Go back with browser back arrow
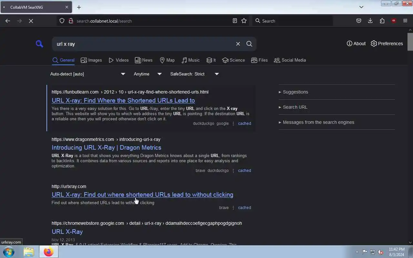The height and width of the screenshot is (258, 413). click(8, 21)
